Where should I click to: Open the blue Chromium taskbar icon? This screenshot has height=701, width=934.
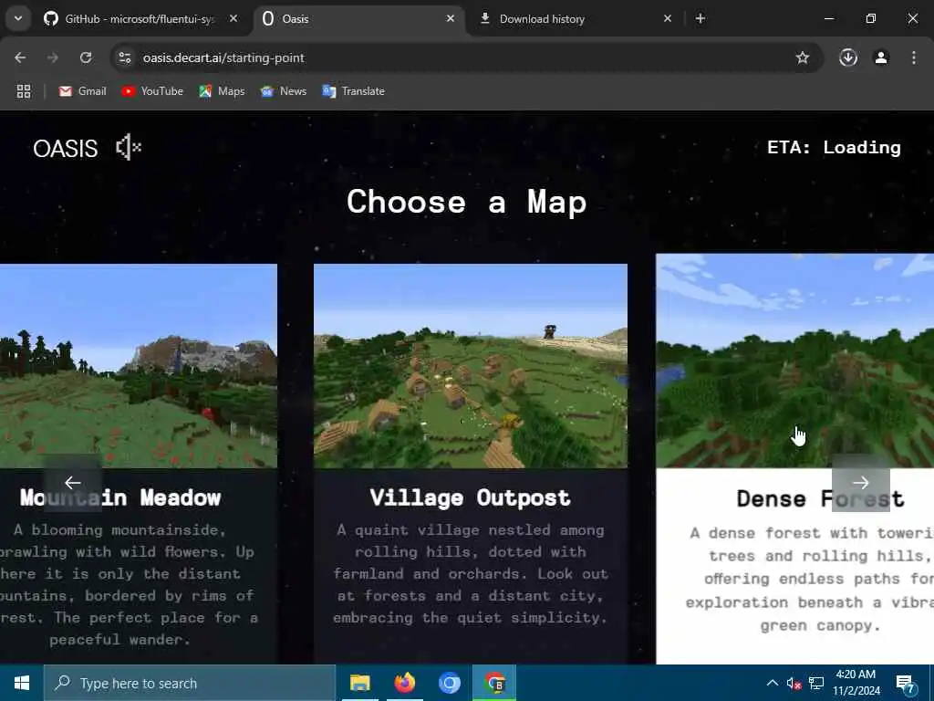(x=449, y=683)
